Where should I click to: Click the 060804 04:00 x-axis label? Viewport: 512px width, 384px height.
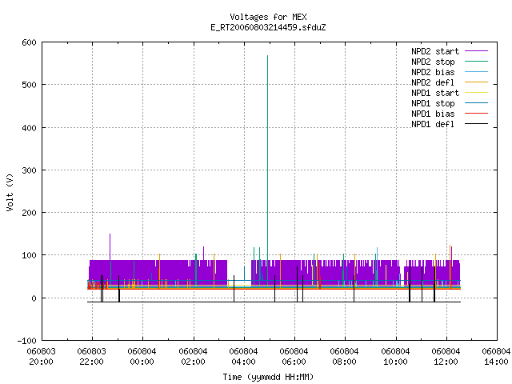[x=243, y=357]
